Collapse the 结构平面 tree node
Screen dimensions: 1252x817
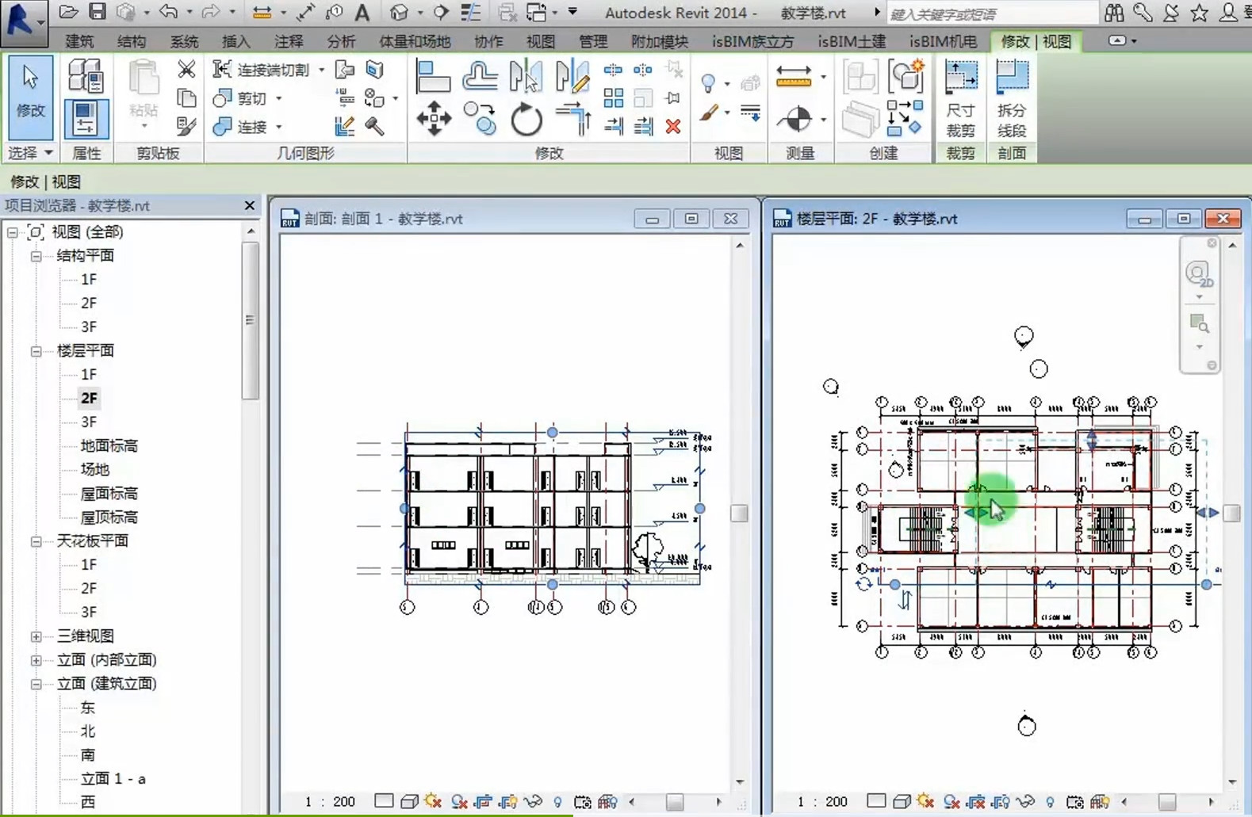tap(36, 256)
